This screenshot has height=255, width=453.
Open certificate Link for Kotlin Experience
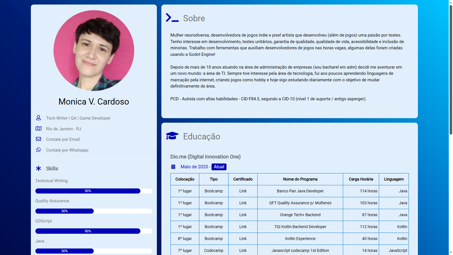[x=243, y=239]
